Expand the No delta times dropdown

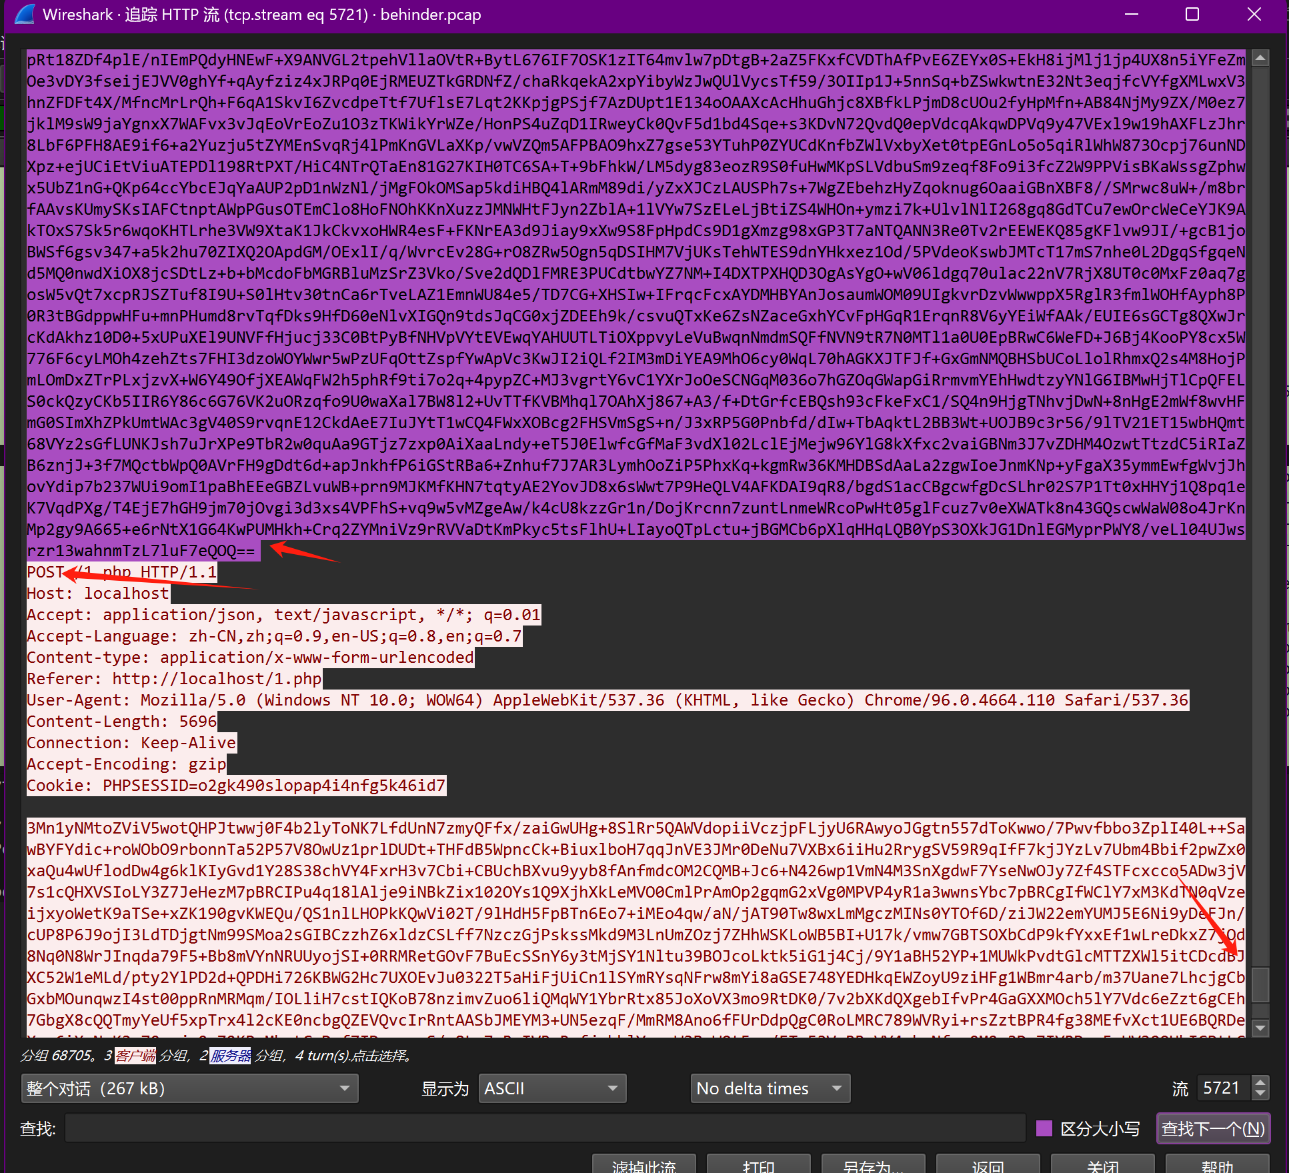click(770, 1088)
